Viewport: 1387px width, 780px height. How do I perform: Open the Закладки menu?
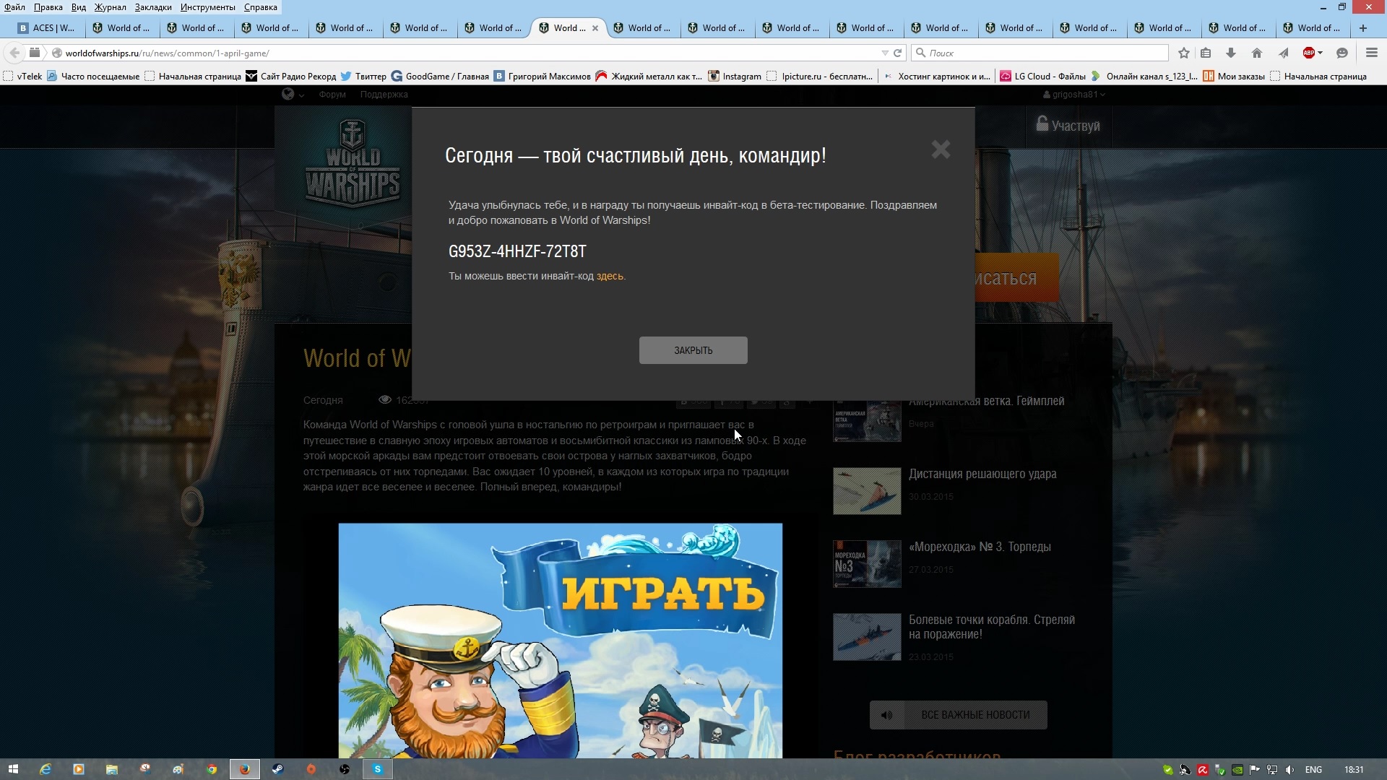pyautogui.click(x=153, y=7)
